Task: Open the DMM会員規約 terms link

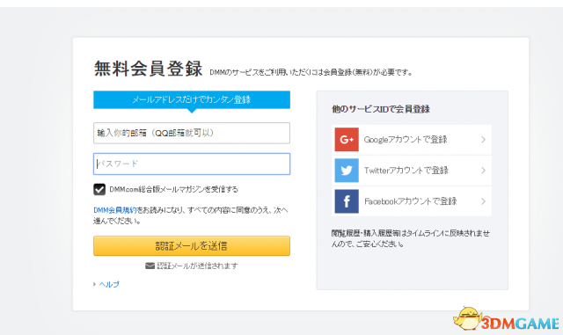Action: tap(115, 210)
